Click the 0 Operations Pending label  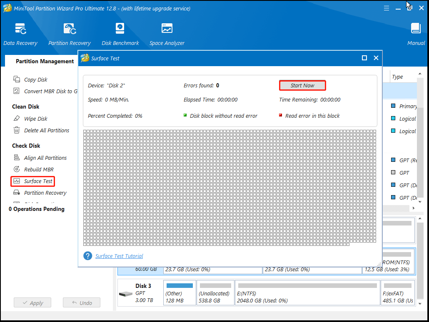(x=37, y=209)
